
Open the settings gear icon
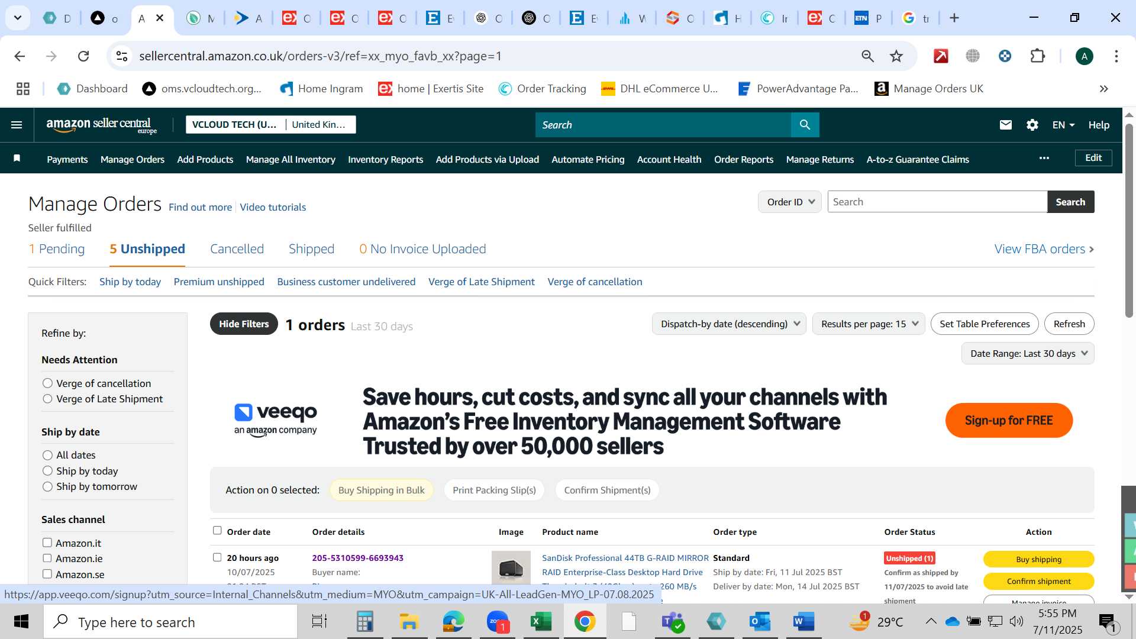pos(1032,125)
